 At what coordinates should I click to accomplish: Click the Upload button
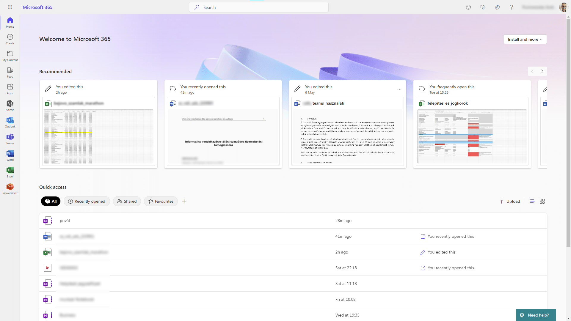coord(510,201)
